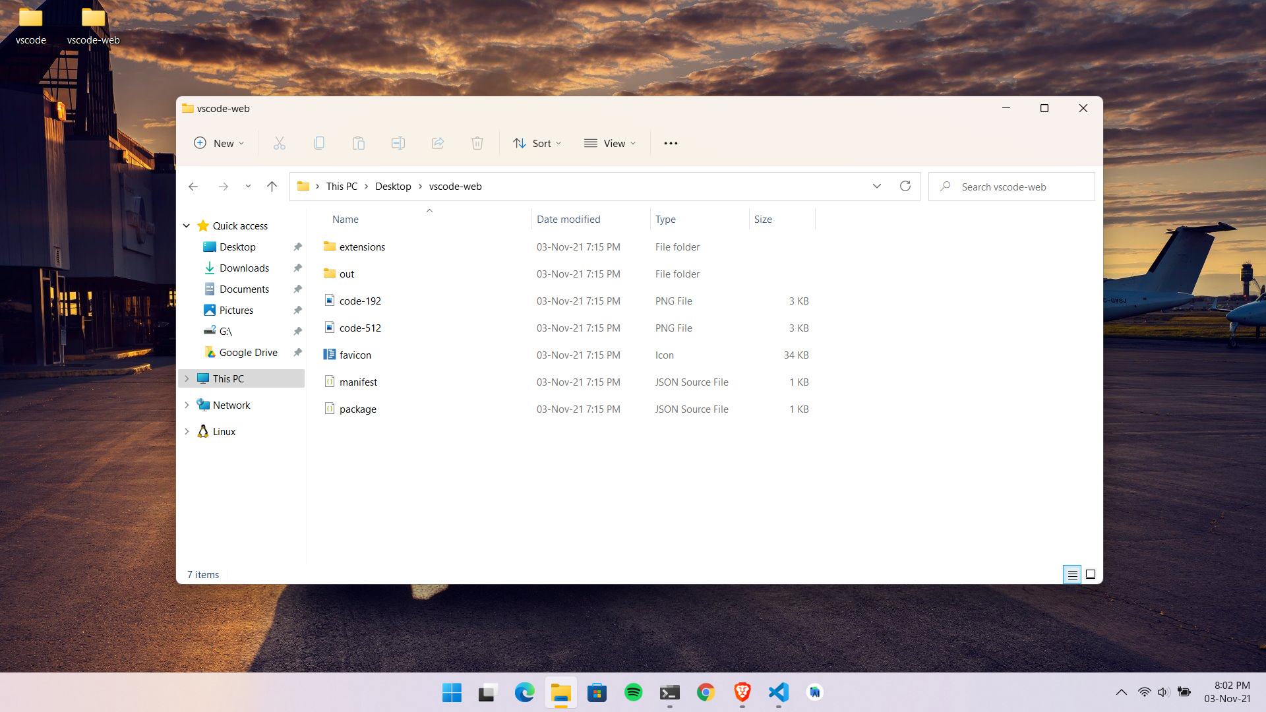Open Visual Studio Code from taskbar

[779, 692]
